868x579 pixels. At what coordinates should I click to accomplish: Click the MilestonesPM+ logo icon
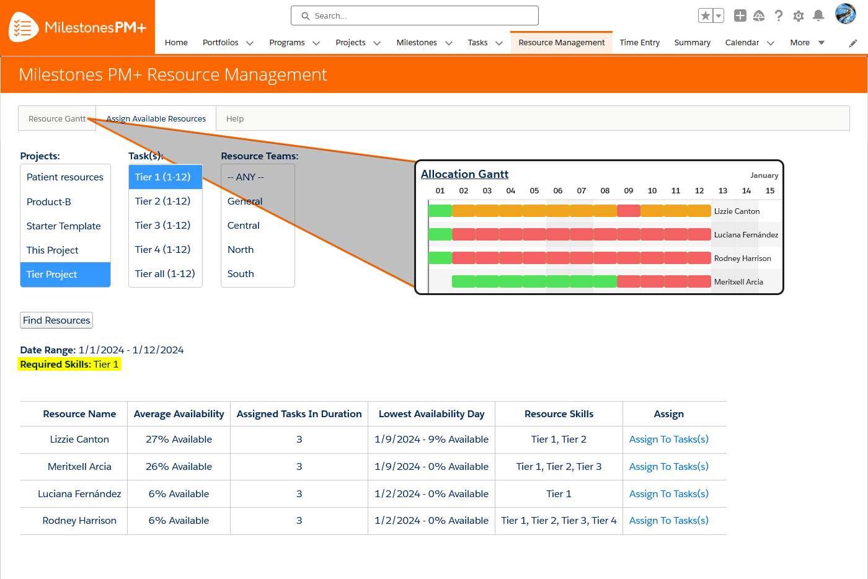click(23, 27)
